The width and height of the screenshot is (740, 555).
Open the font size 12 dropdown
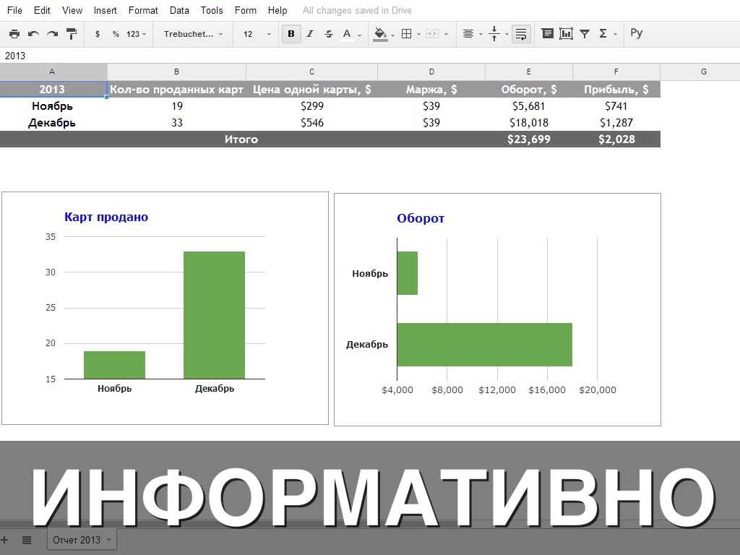tap(257, 34)
